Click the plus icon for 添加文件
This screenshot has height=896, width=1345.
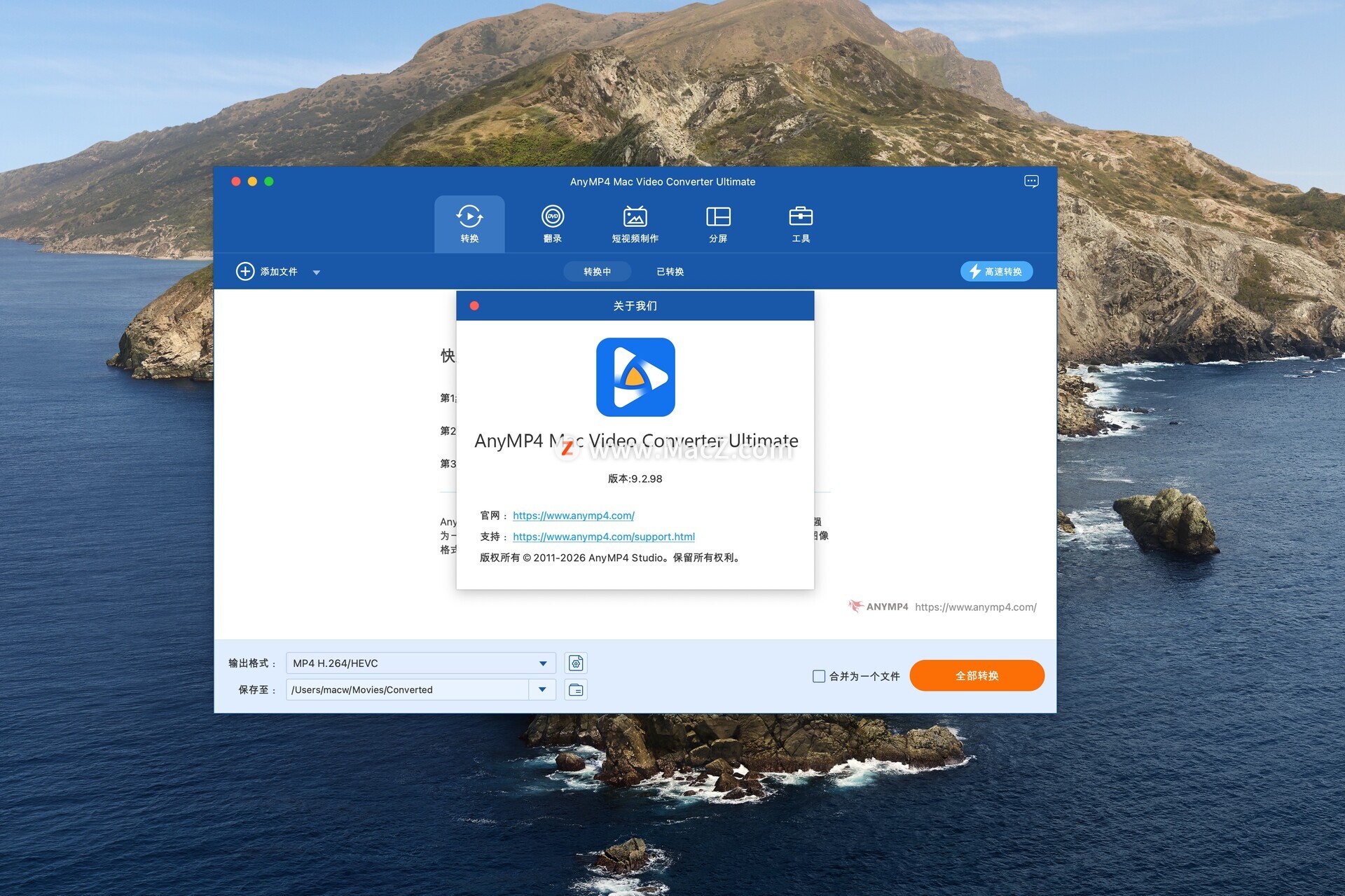click(245, 272)
